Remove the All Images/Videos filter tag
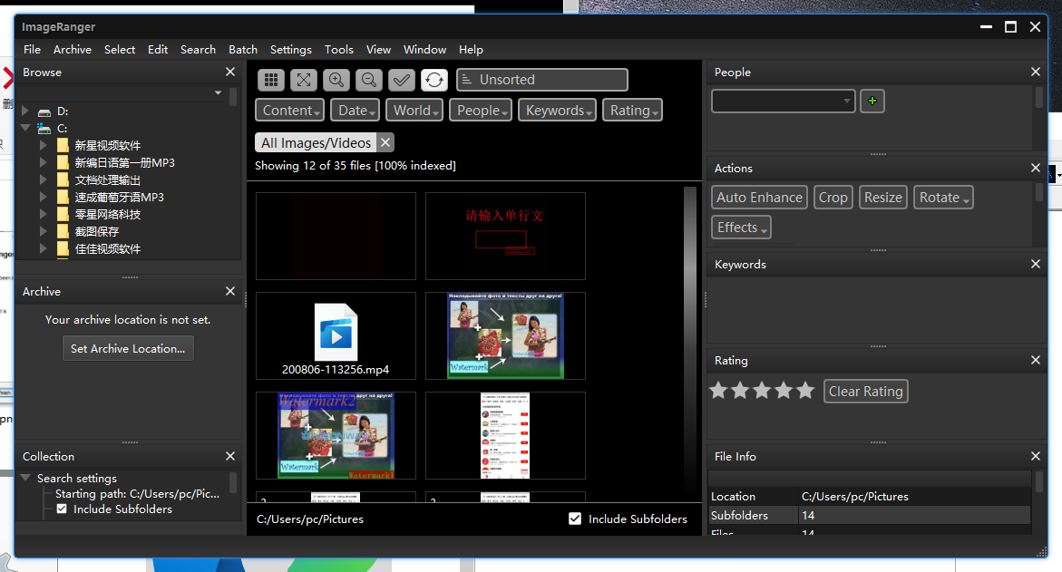 [385, 142]
